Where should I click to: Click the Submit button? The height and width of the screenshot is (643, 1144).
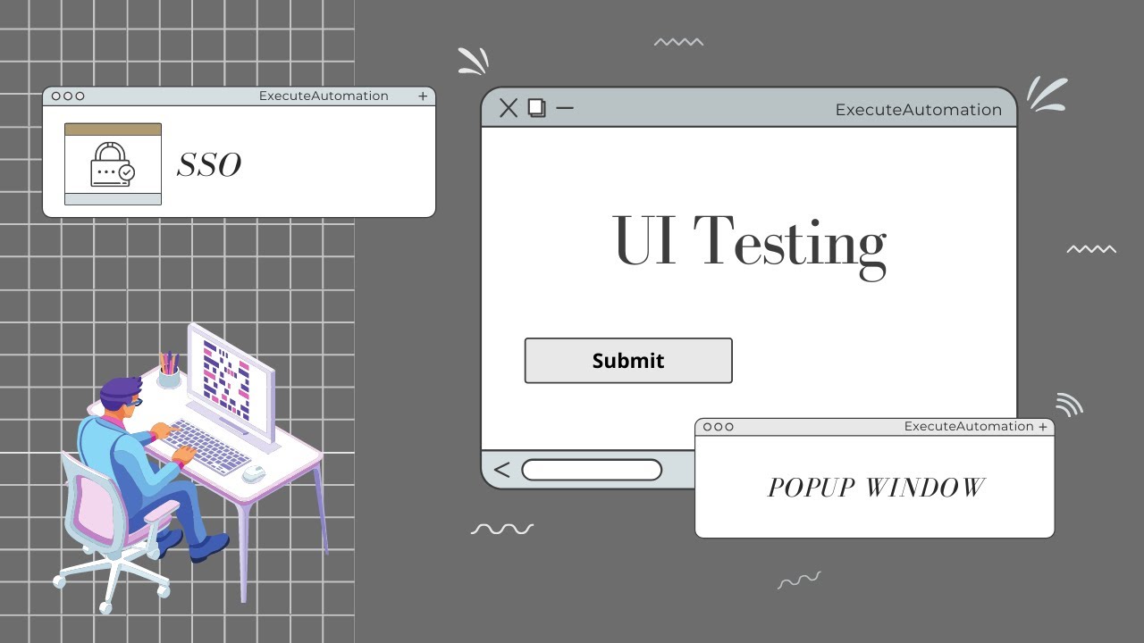click(x=628, y=361)
